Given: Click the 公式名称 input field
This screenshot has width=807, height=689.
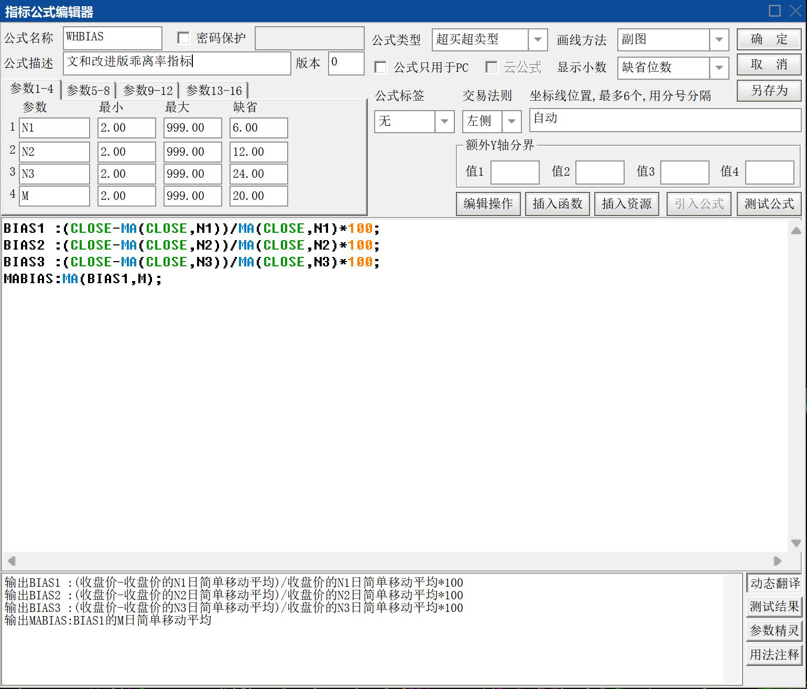Looking at the screenshot, I should (112, 38).
